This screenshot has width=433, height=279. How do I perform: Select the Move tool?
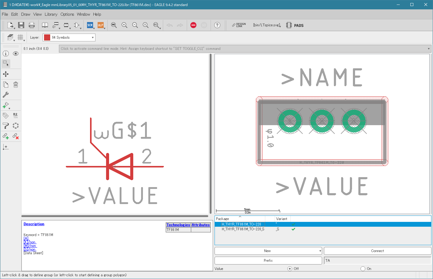tap(6, 74)
